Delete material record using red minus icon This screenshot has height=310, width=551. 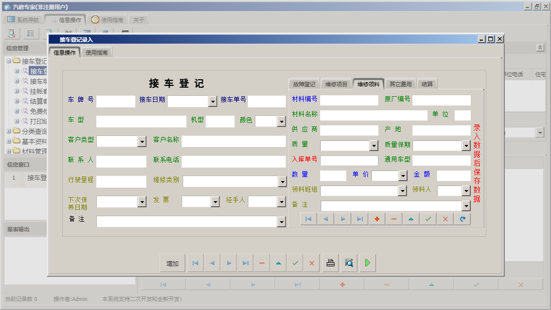[x=394, y=219]
